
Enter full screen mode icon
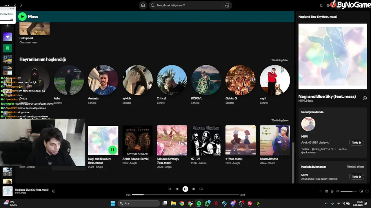pyautogui.click(x=367, y=191)
